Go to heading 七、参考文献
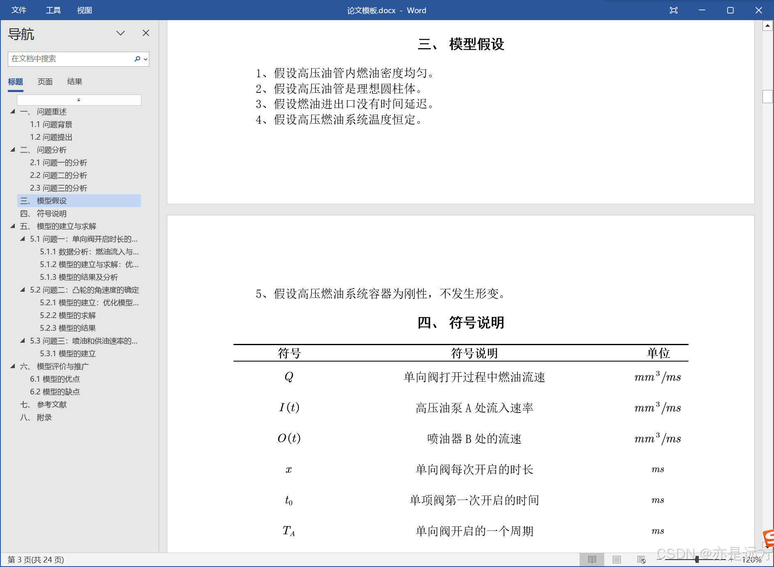 tap(43, 405)
